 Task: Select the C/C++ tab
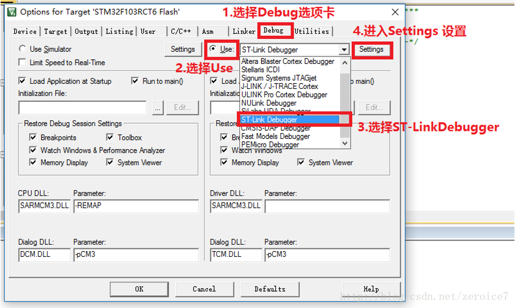(x=181, y=31)
